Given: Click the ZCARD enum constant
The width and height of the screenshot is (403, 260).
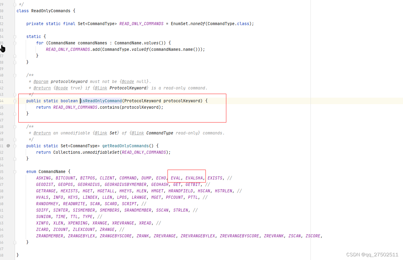Looking at the screenshot, I should click(42, 229).
